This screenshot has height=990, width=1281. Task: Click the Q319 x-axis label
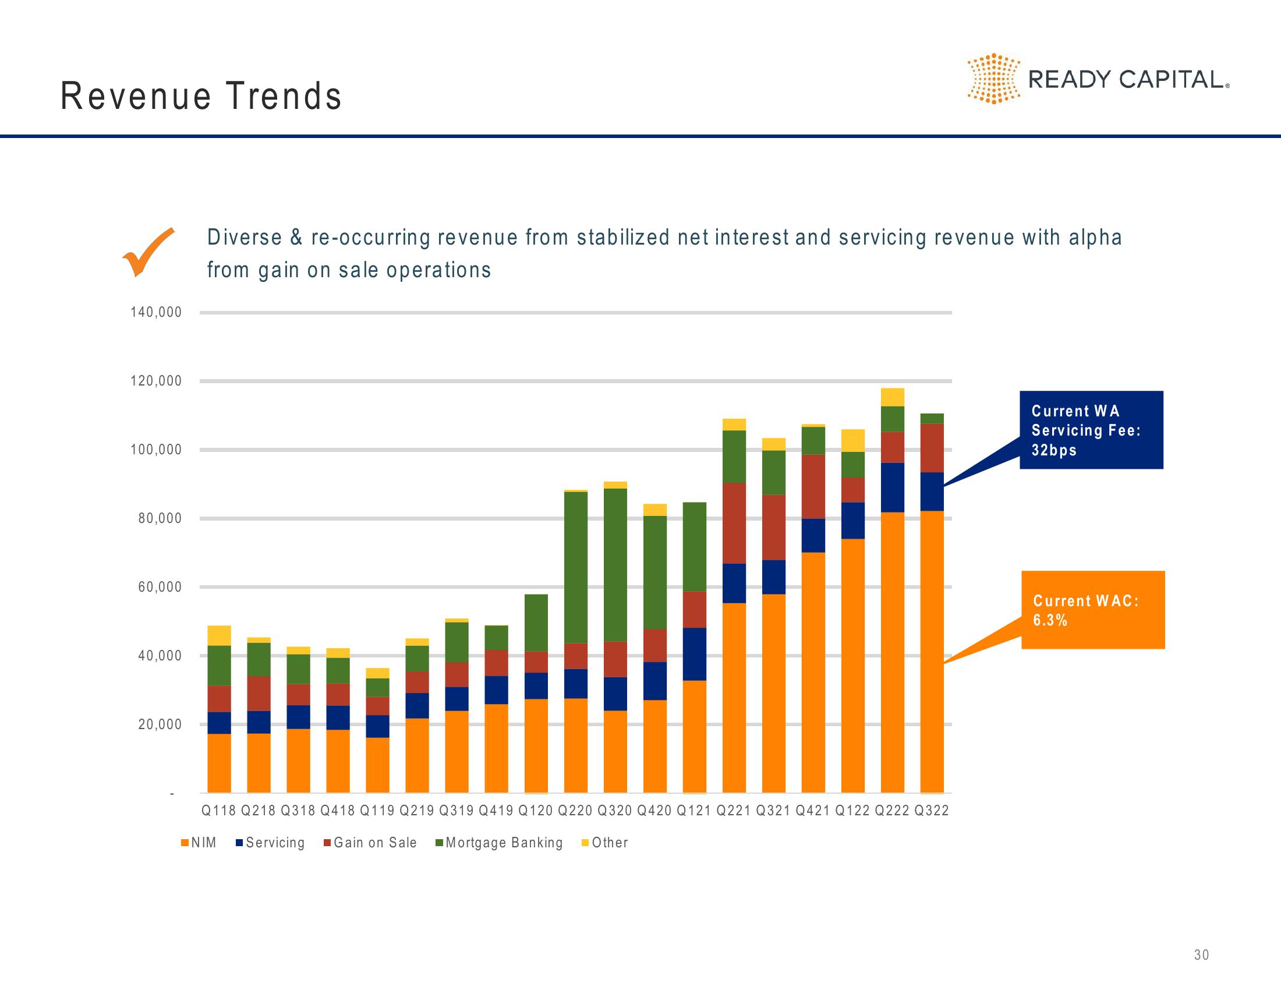457,811
